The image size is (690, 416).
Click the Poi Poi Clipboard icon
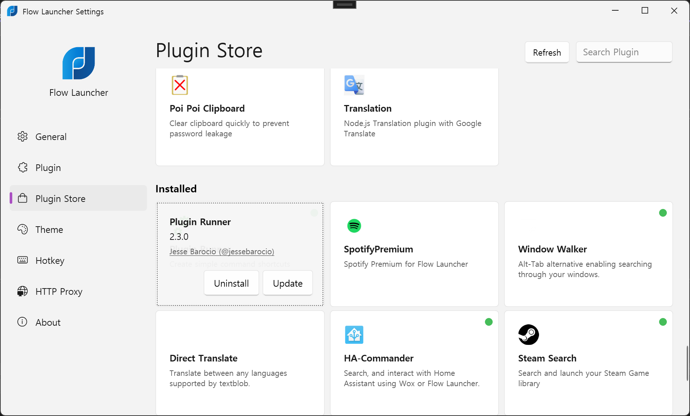(x=180, y=85)
